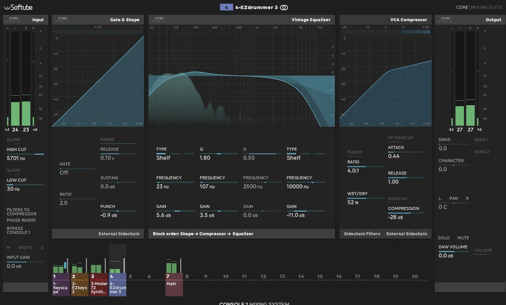Viewport: 506px width, 305px height.
Task: Click the Core badge in Vintage Equalizer panel
Action: pos(159,19)
